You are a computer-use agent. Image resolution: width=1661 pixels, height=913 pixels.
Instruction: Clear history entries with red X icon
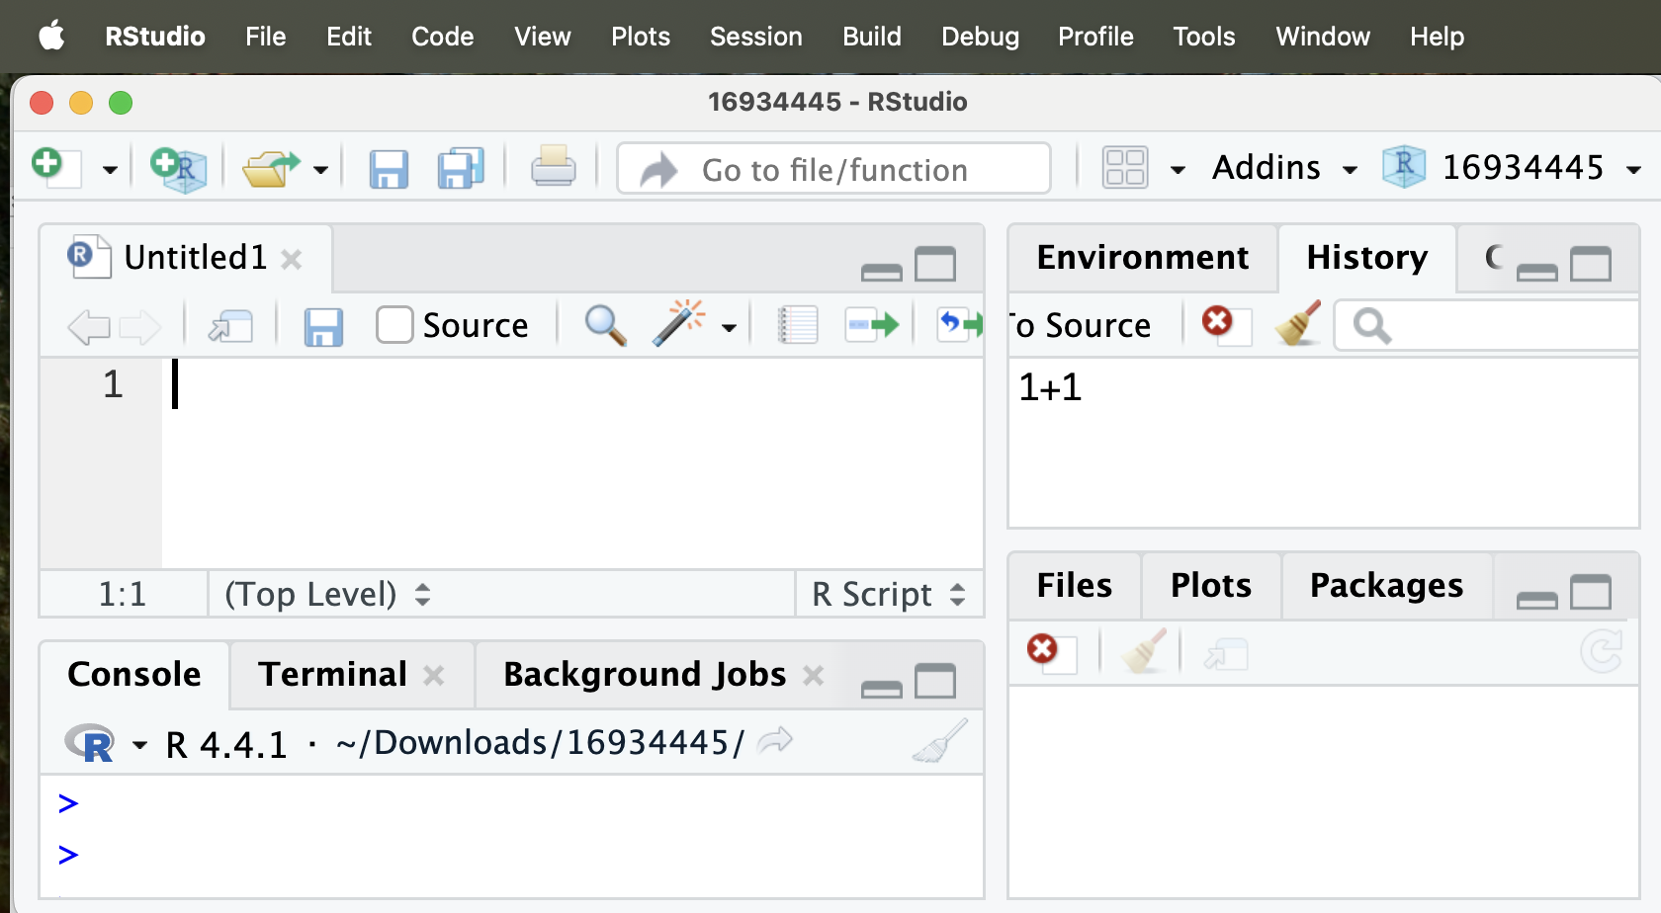tap(1219, 323)
